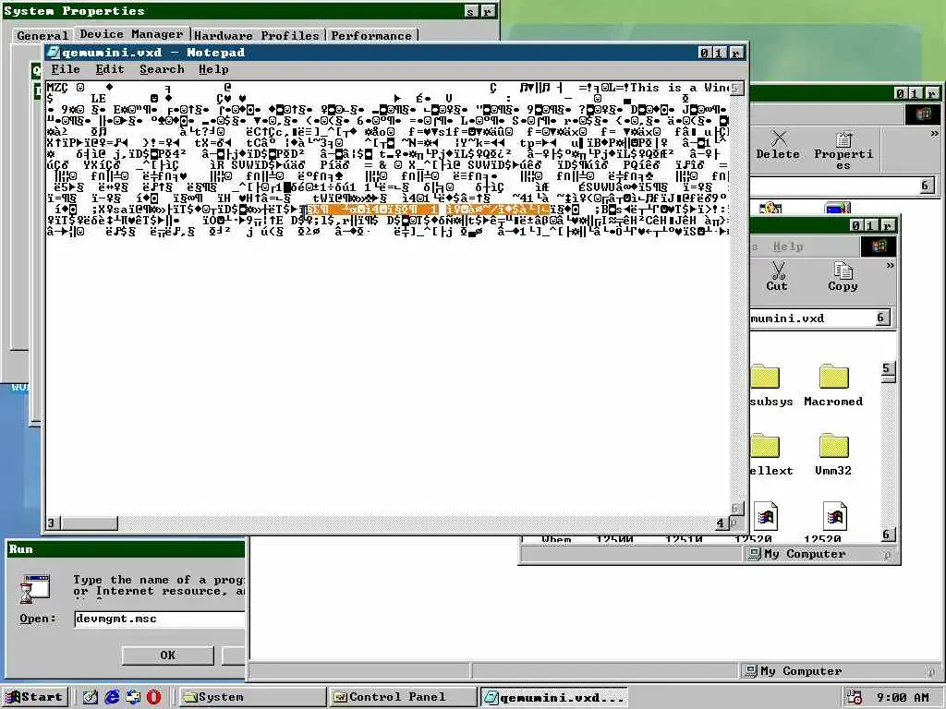946x709 pixels.
Task: Open the Macromed folder
Action: pos(833,386)
